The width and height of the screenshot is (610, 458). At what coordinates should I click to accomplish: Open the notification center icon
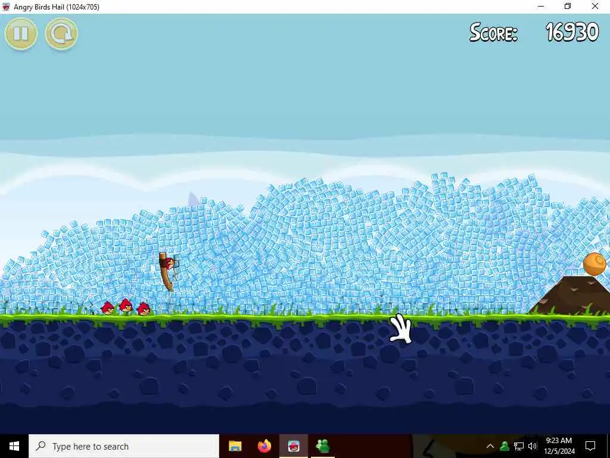tap(590, 446)
